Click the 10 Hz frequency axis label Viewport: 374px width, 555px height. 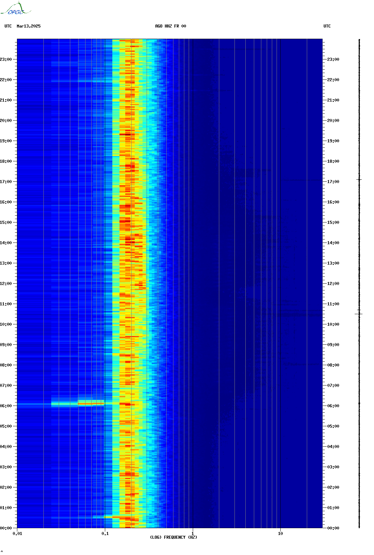[x=280, y=534]
